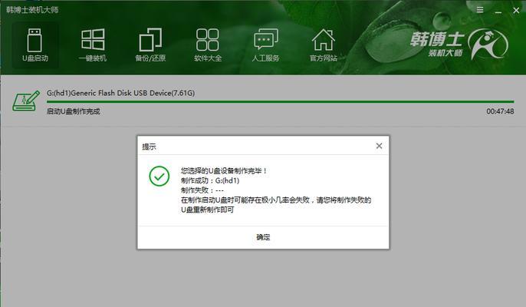Click the 提示 dialog title
The height and width of the screenshot is (307, 526).
pos(149,147)
